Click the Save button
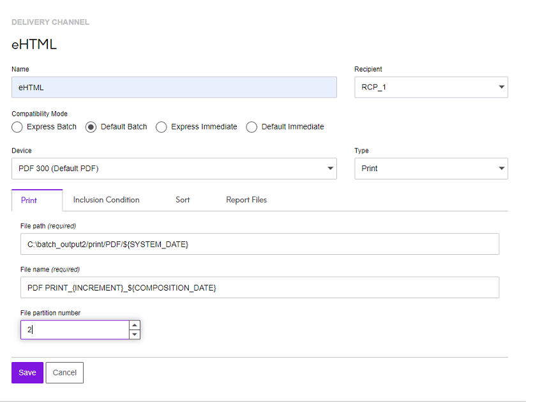This screenshot has width=533, height=417. (27, 373)
